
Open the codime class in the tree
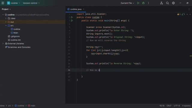pyautogui.click(x=17, y=29)
